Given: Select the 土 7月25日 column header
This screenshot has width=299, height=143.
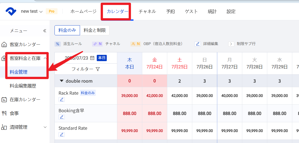Looking at the screenshot, I should pyautogui.click(x=180, y=63).
